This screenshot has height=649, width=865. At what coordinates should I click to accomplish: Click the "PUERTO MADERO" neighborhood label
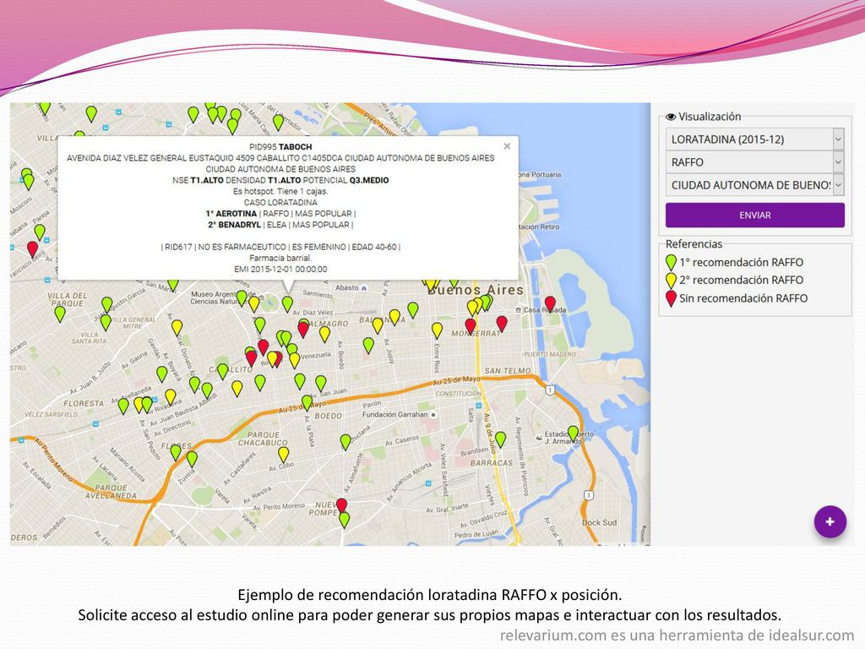point(549,354)
